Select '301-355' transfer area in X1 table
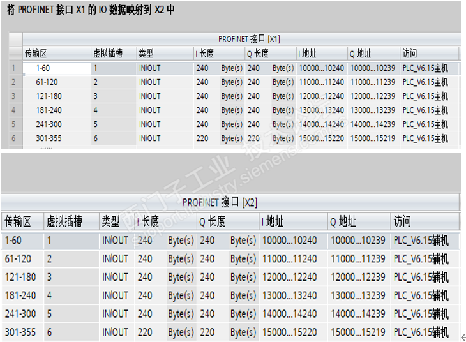 (49, 138)
